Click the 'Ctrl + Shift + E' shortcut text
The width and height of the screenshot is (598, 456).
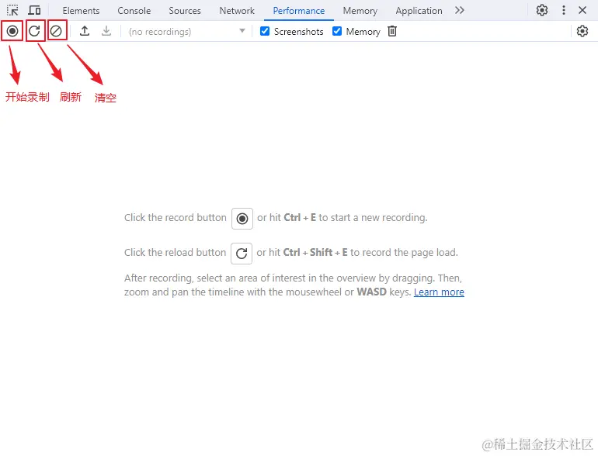(x=315, y=253)
